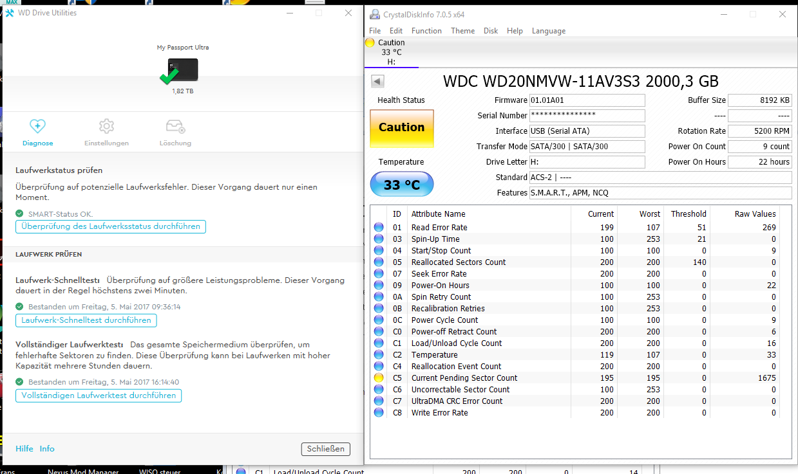
Task: Click Laufwerk-Schnelltest durchführen button
Action: (x=86, y=320)
